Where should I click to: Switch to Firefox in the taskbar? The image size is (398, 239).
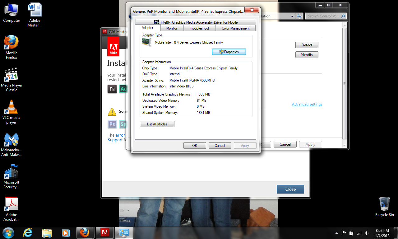(x=85, y=232)
